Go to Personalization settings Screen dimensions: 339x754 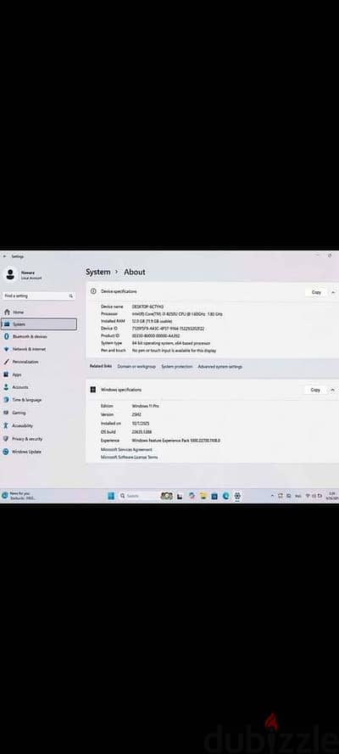pos(25,362)
